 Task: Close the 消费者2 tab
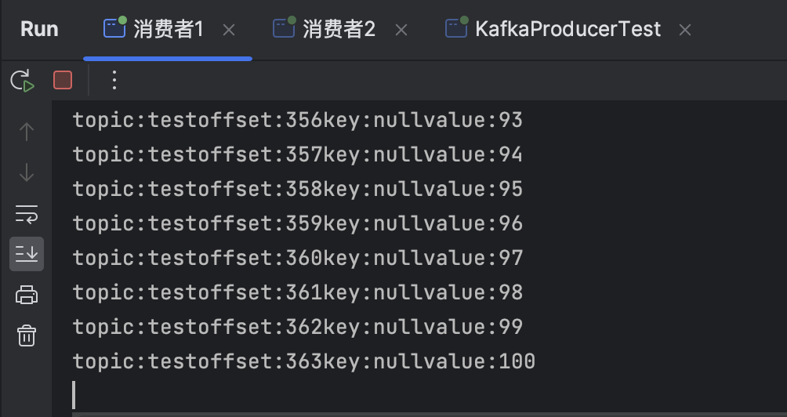401,30
